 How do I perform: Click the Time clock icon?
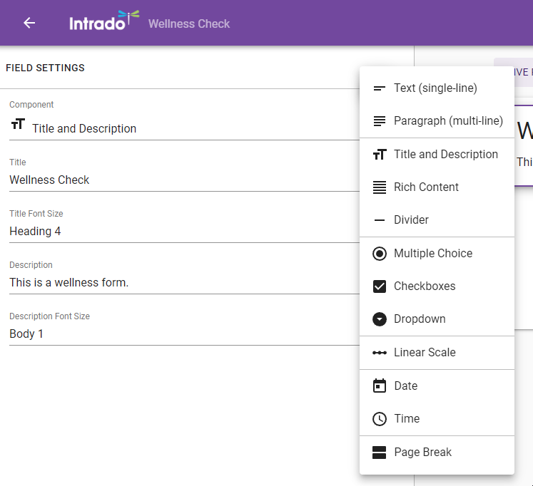pyautogui.click(x=380, y=419)
